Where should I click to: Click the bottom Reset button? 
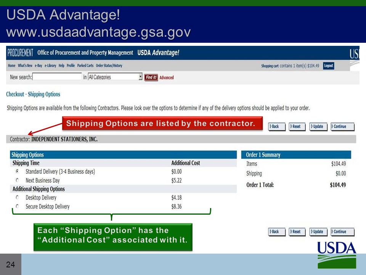[x=297, y=232]
